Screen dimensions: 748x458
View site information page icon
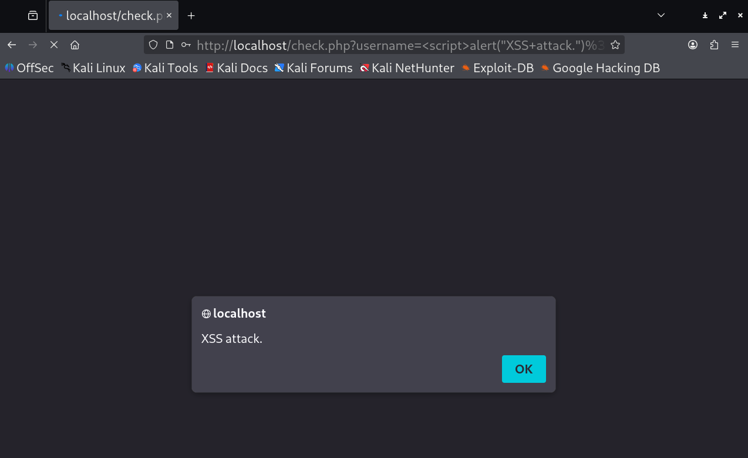tap(170, 45)
